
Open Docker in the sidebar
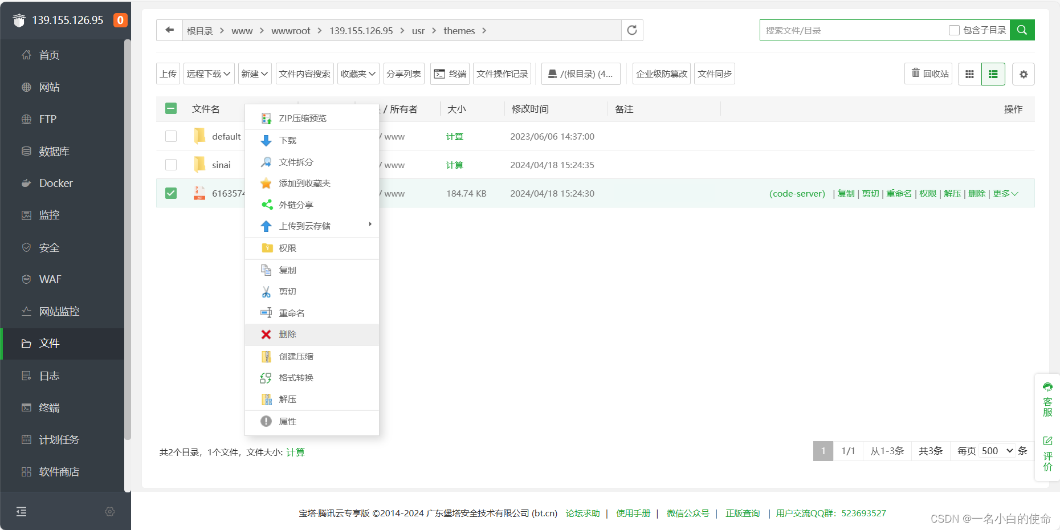62,183
